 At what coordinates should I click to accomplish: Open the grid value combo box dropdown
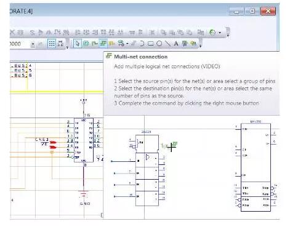(x=33, y=44)
